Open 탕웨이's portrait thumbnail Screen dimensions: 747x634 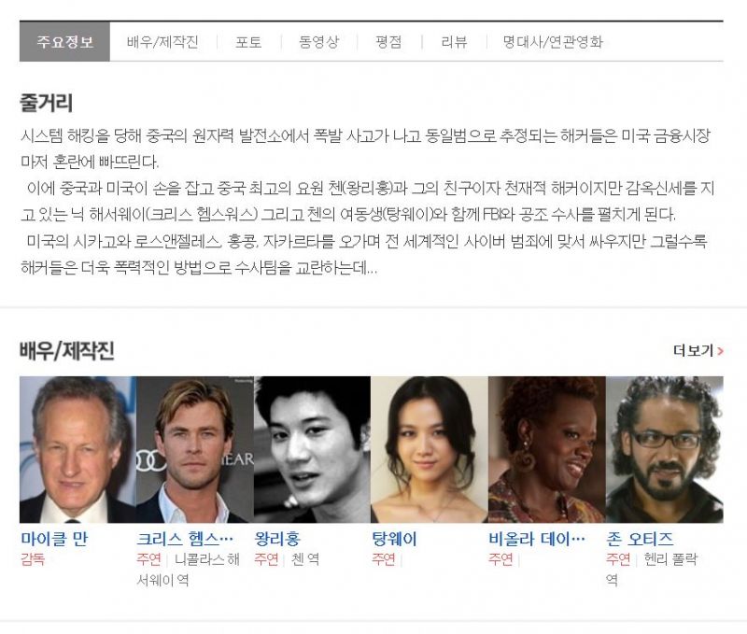point(430,449)
